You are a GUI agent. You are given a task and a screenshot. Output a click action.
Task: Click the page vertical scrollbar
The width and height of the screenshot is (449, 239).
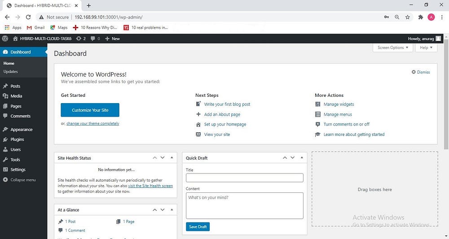click(x=446, y=94)
